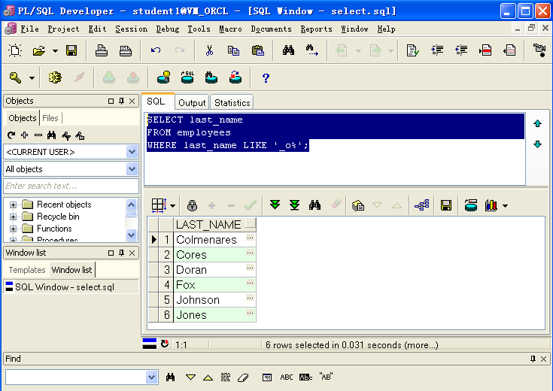This screenshot has height=391, width=553.
Task: Click the Fetch next page green arrows icon
Action: click(275, 205)
